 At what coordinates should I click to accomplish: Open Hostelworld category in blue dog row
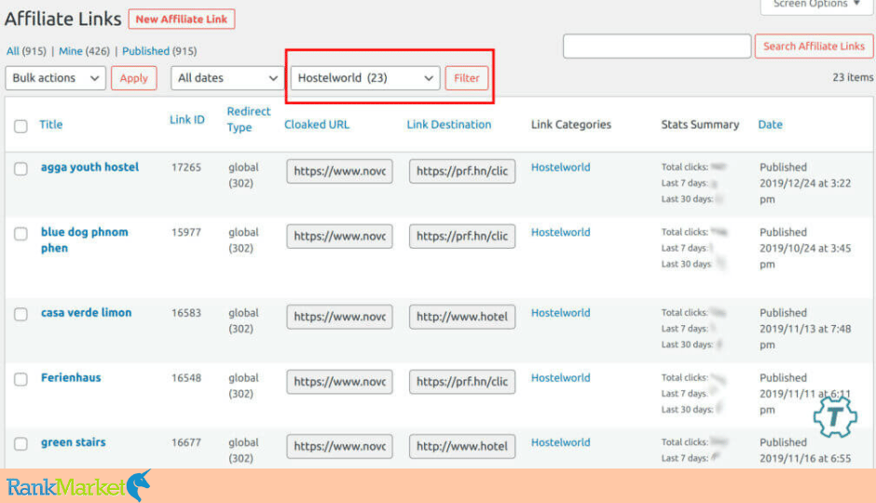pos(560,232)
